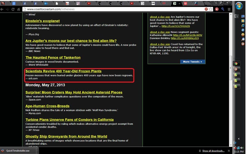Click the 'Monday, May 27, 2013' date heading
This screenshot has height=154, width=247.
(45, 85)
